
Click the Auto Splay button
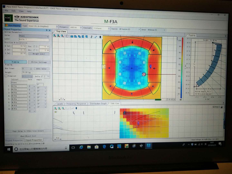pyautogui.click(x=41, y=69)
